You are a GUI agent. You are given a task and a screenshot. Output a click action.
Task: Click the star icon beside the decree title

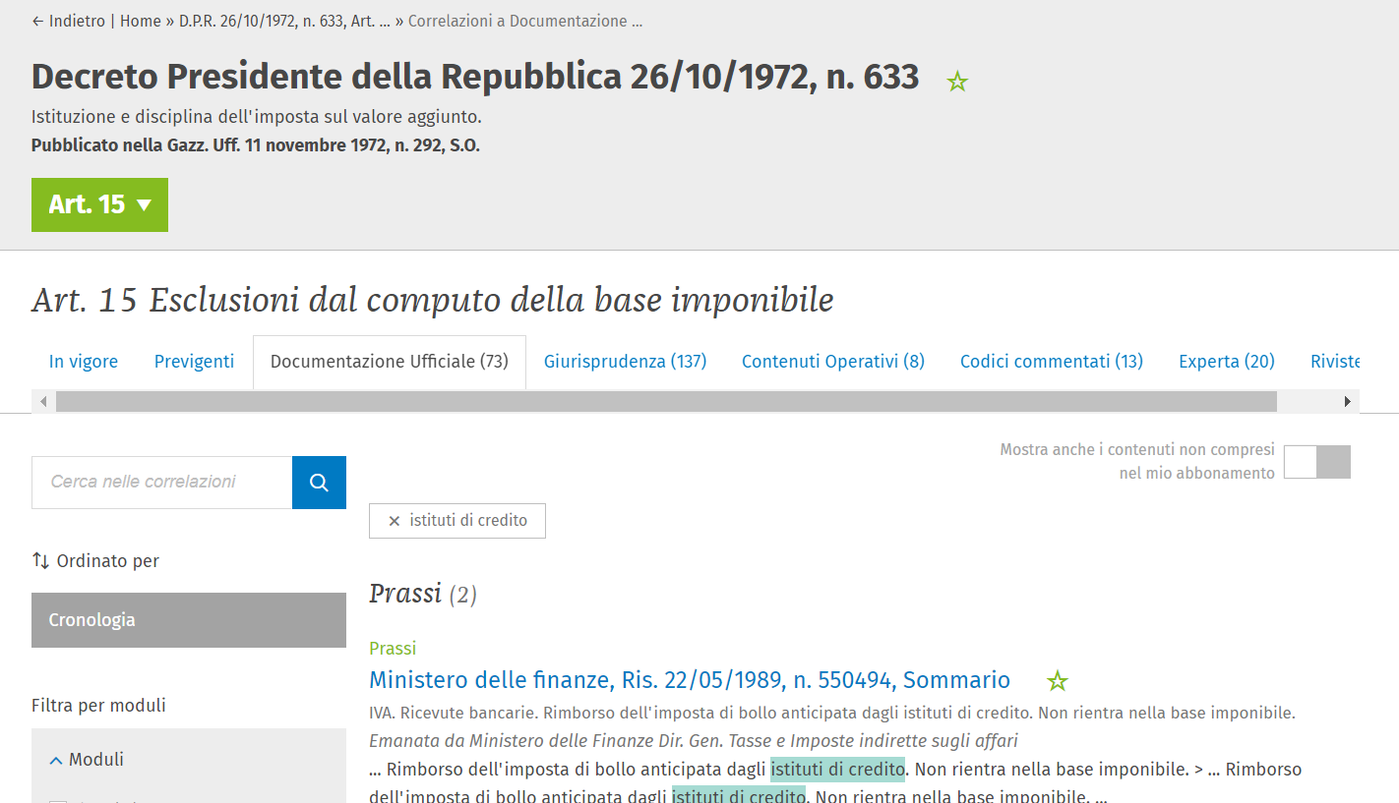pos(957,82)
